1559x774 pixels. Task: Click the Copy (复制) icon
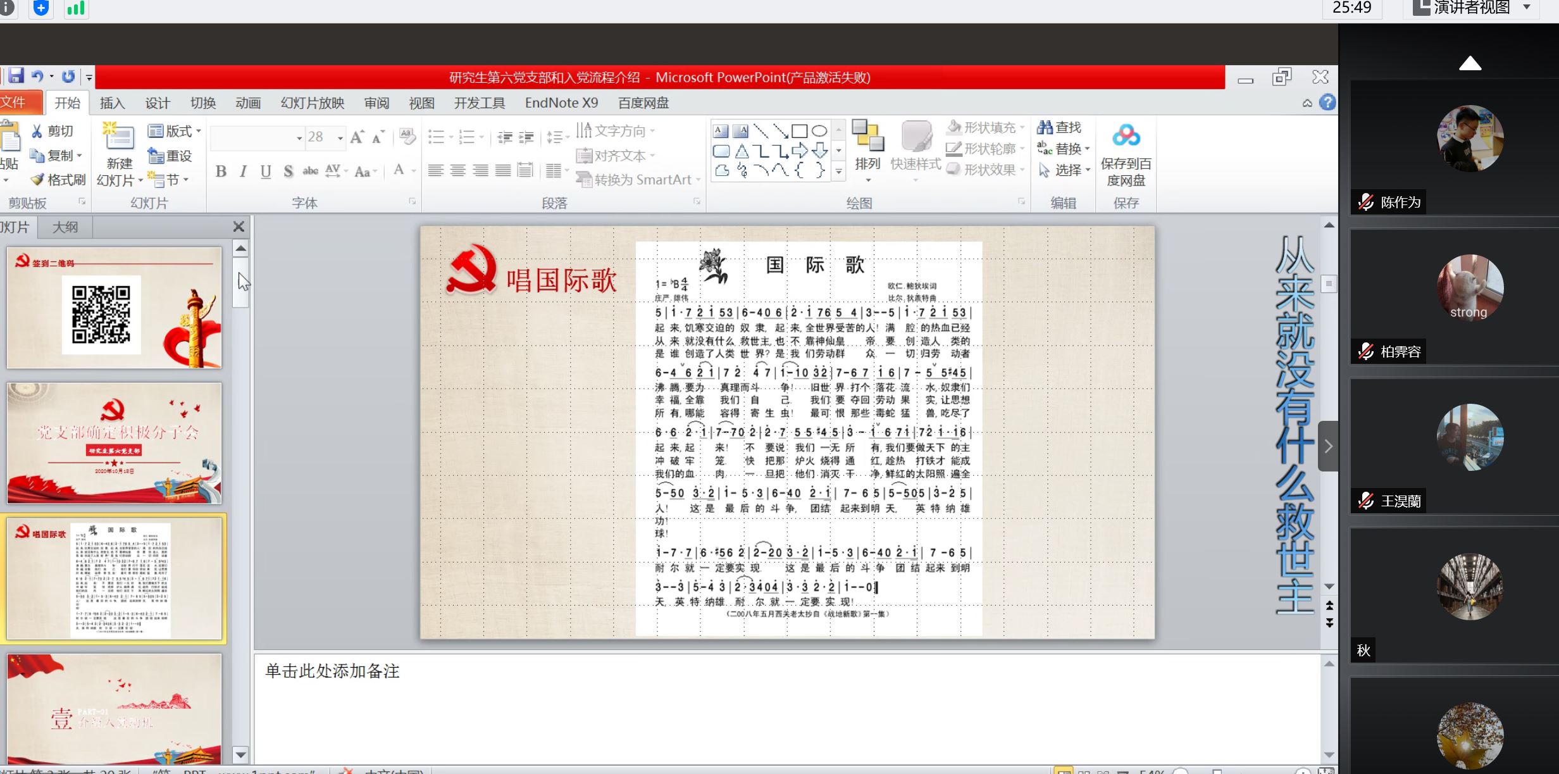point(38,155)
